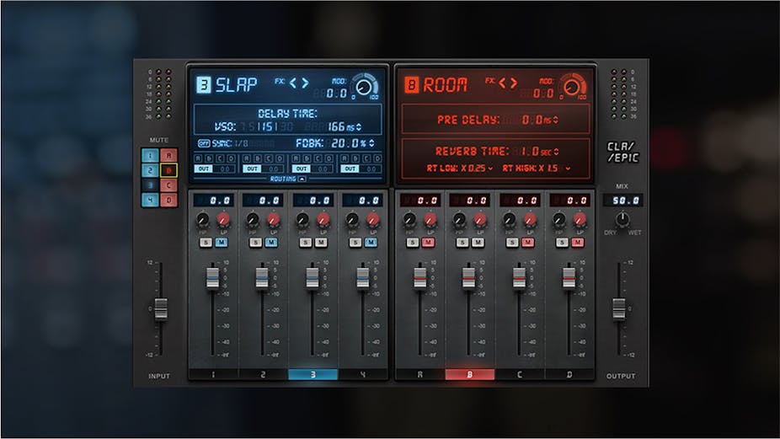Click the Mix value field showing 50.0
Viewport: 780px width, 439px height.
pos(622,200)
